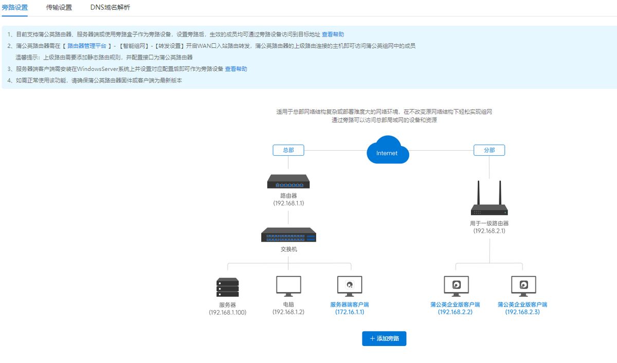The width and height of the screenshot is (617, 363).
Task: Select the 总部 label box
Action: point(288,150)
